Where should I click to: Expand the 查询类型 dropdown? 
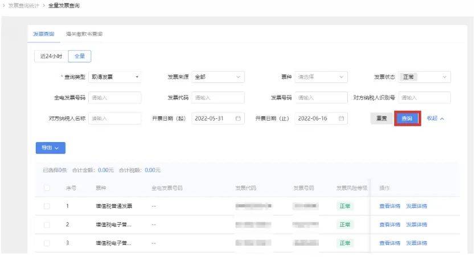(115, 77)
